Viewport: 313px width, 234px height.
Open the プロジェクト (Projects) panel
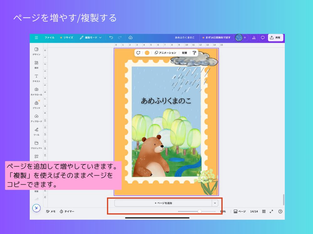[x=37, y=145]
